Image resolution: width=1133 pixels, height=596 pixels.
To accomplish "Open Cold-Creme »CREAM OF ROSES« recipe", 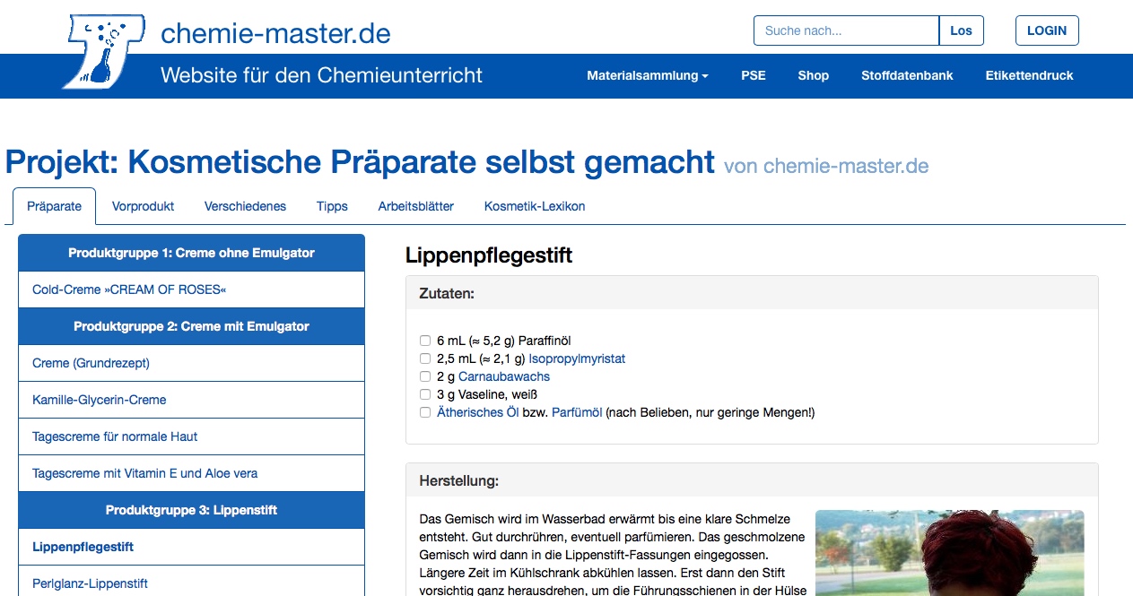I will (191, 289).
